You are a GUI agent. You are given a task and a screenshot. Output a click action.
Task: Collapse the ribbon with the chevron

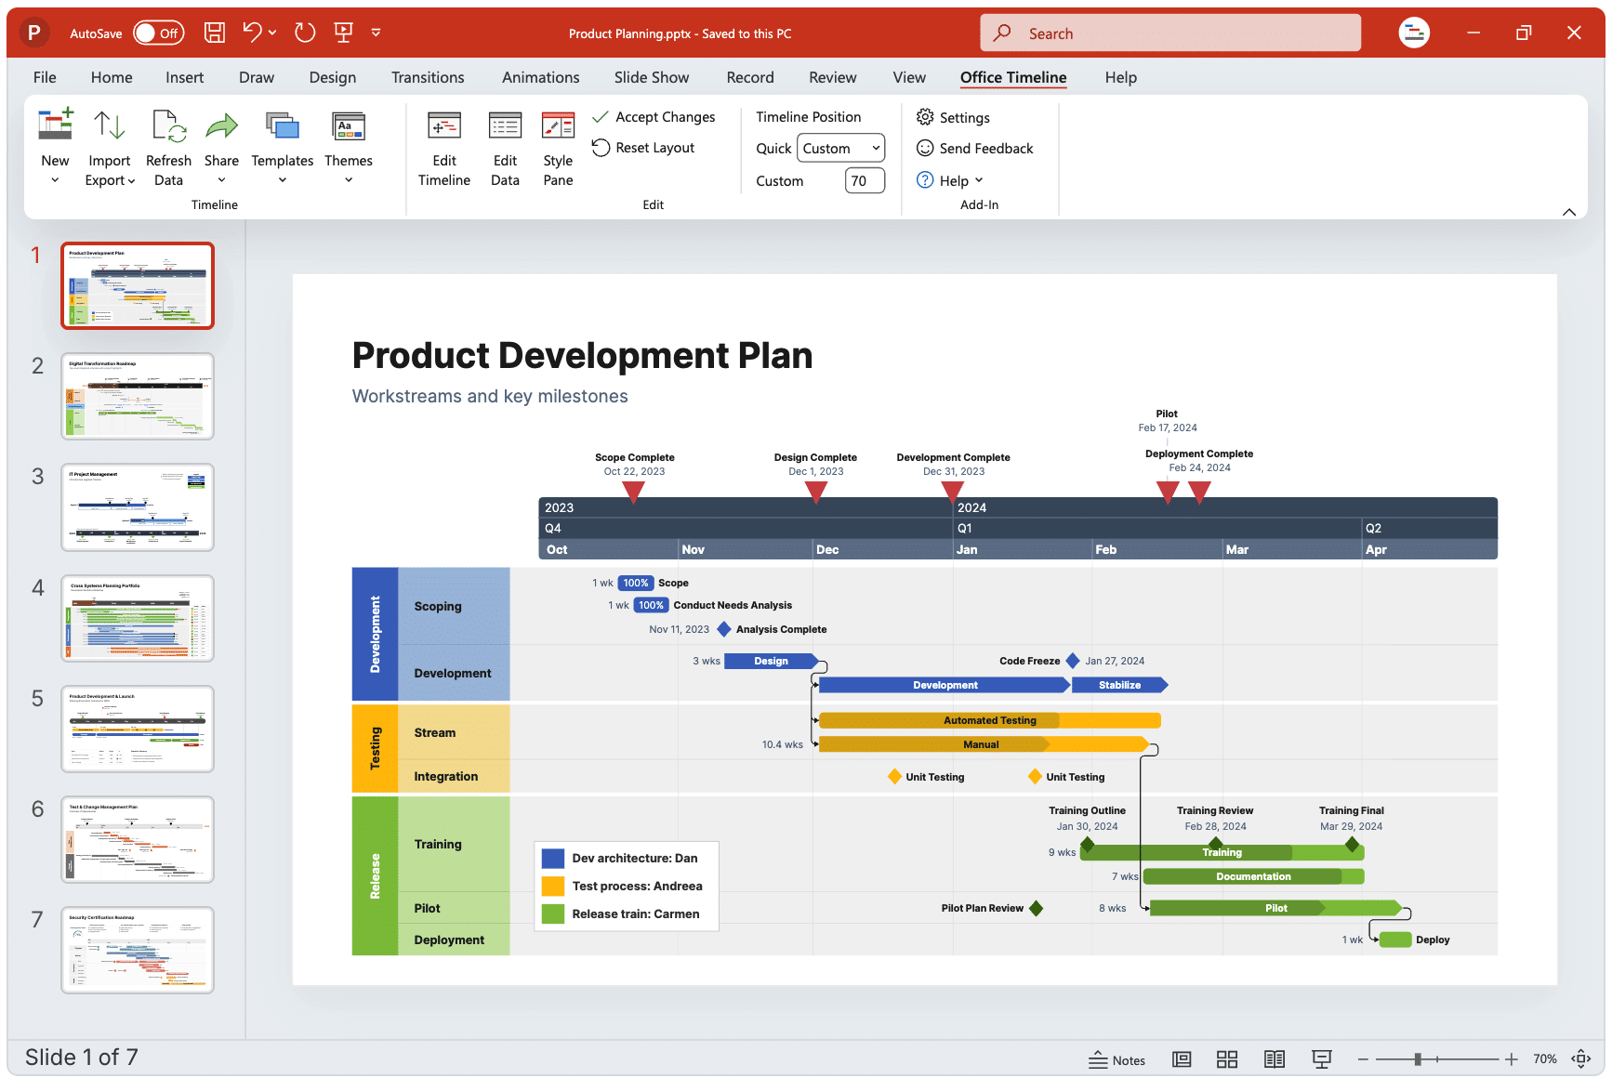tap(1568, 212)
